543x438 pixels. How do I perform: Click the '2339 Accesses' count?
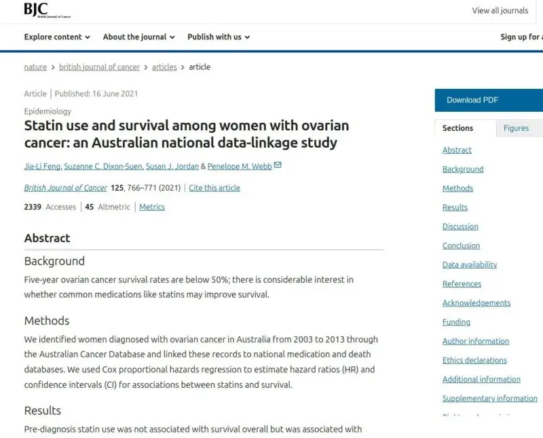click(x=50, y=207)
